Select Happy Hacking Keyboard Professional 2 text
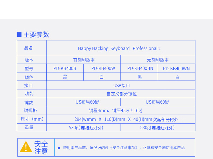The width and height of the screenshot is (213, 159). 119,48
